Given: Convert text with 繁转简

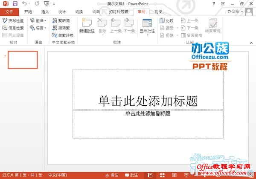Looking at the screenshot, I should pos(61,21).
